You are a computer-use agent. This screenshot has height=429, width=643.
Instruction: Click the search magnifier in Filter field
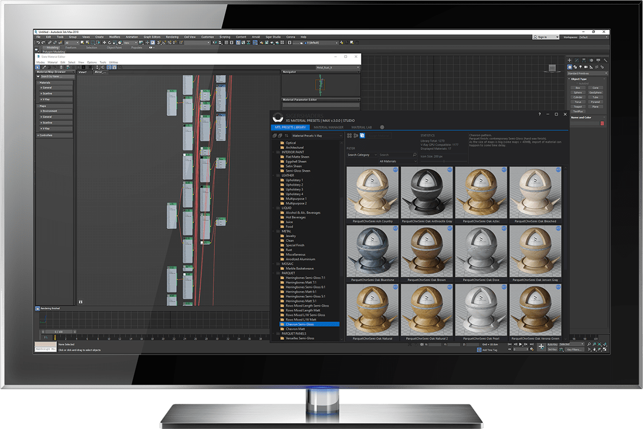pyautogui.click(x=414, y=155)
